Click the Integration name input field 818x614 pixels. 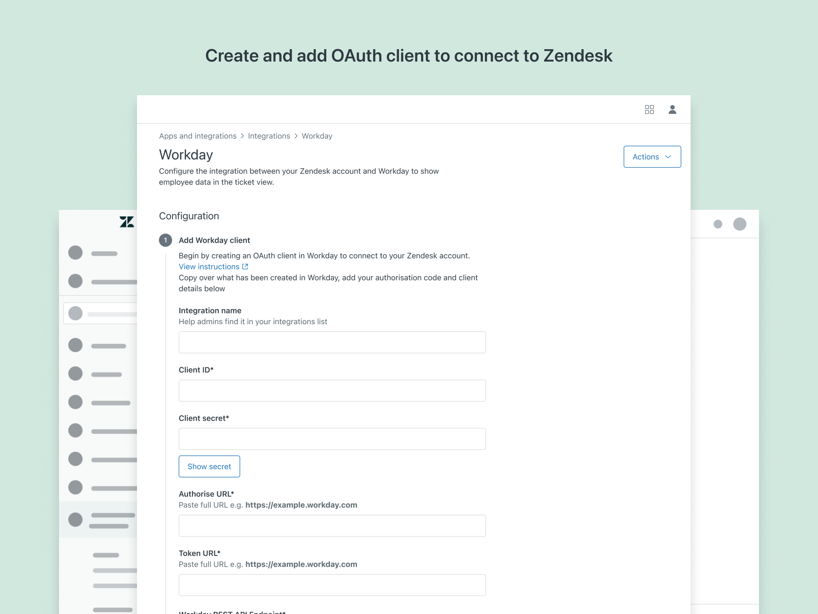click(332, 343)
